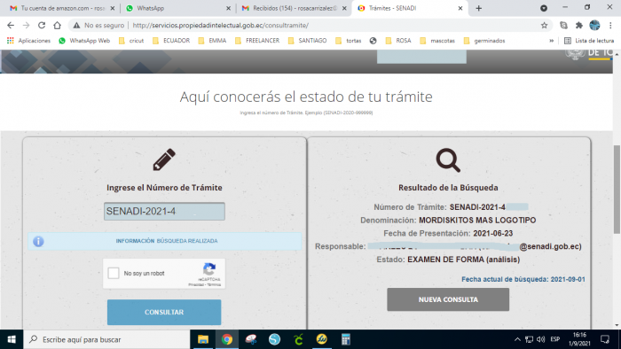The width and height of the screenshot is (621, 349).
Task: Click the NUEVA CONSULTA button
Action: click(x=448, y=299)
